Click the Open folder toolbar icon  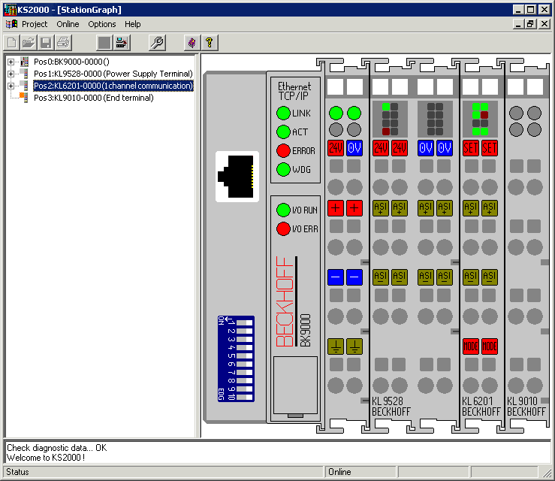coord(29,43)
